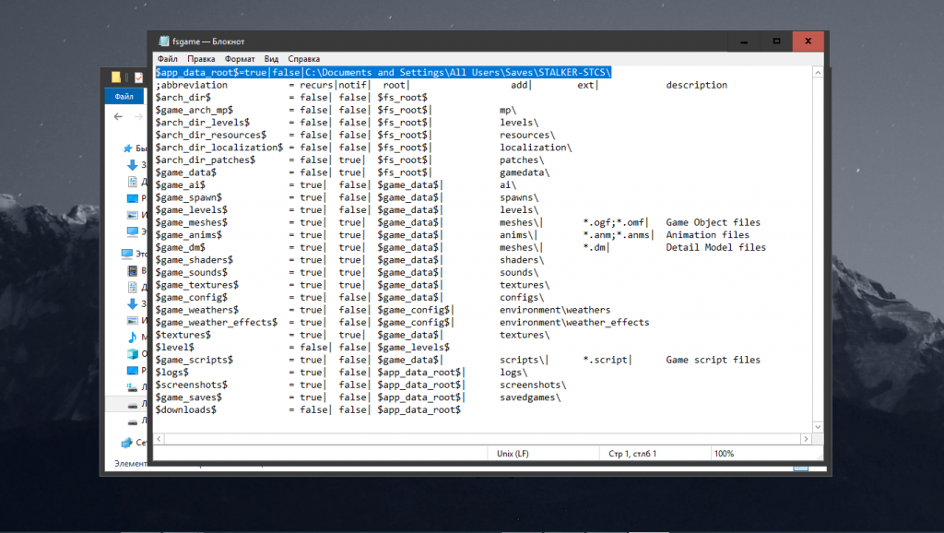Image resolution: width=944 pixels, height=533 pixels.
Task: Maximize the fsgame Notepad window
Action: point(776,41)
